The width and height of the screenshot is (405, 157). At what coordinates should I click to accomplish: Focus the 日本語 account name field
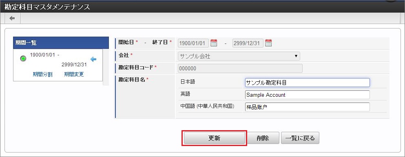pos(308,83)
